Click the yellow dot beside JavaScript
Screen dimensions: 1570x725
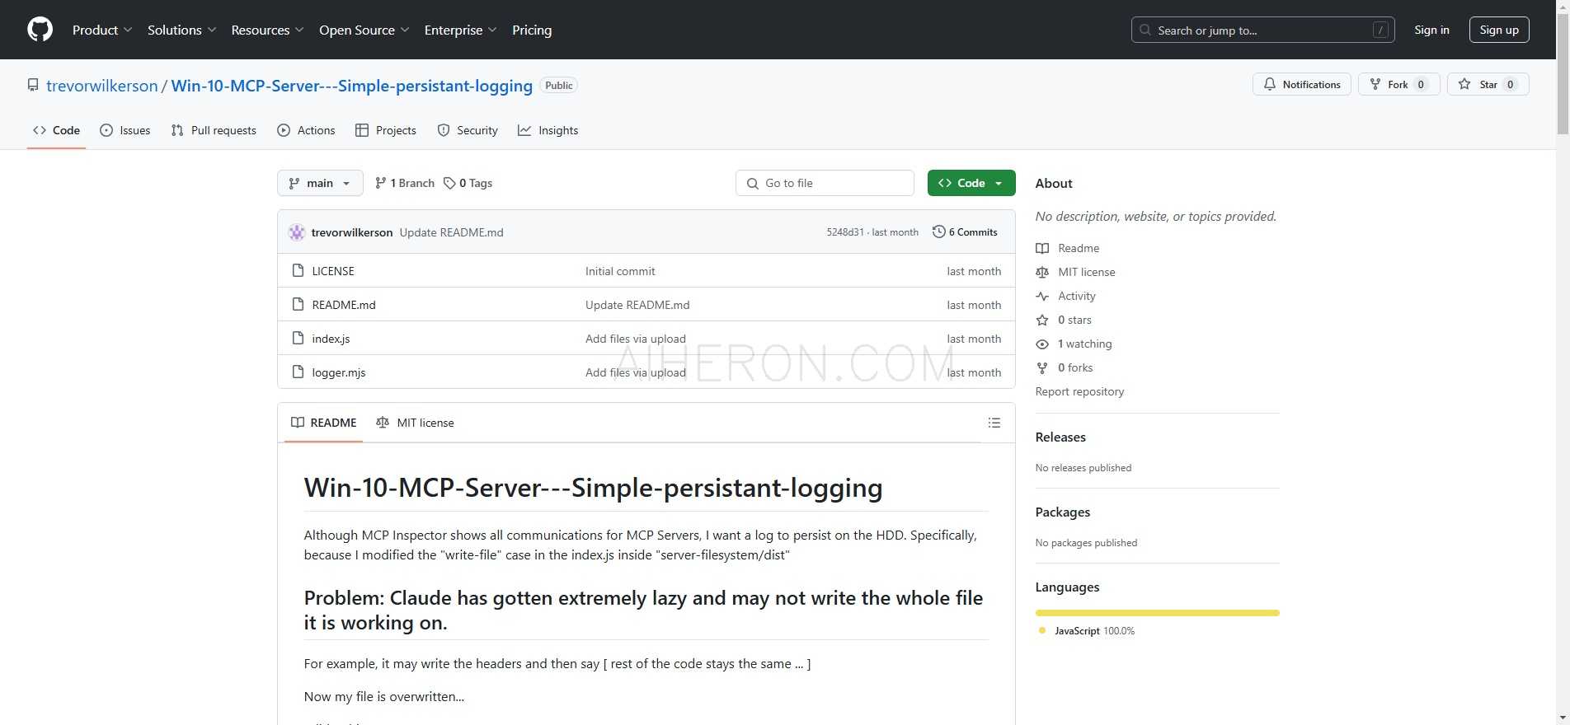tap(1042, 630)
